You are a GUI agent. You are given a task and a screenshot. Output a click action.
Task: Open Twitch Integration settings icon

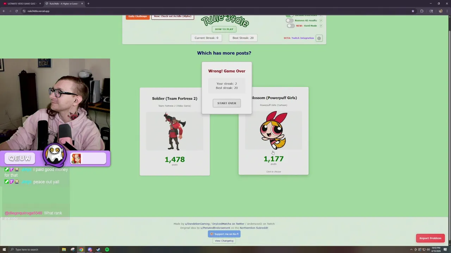pos(319,38)
